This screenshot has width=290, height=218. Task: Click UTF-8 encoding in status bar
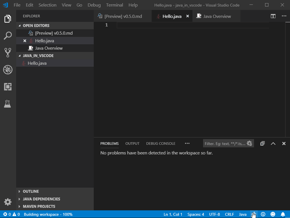pos(214,214)
